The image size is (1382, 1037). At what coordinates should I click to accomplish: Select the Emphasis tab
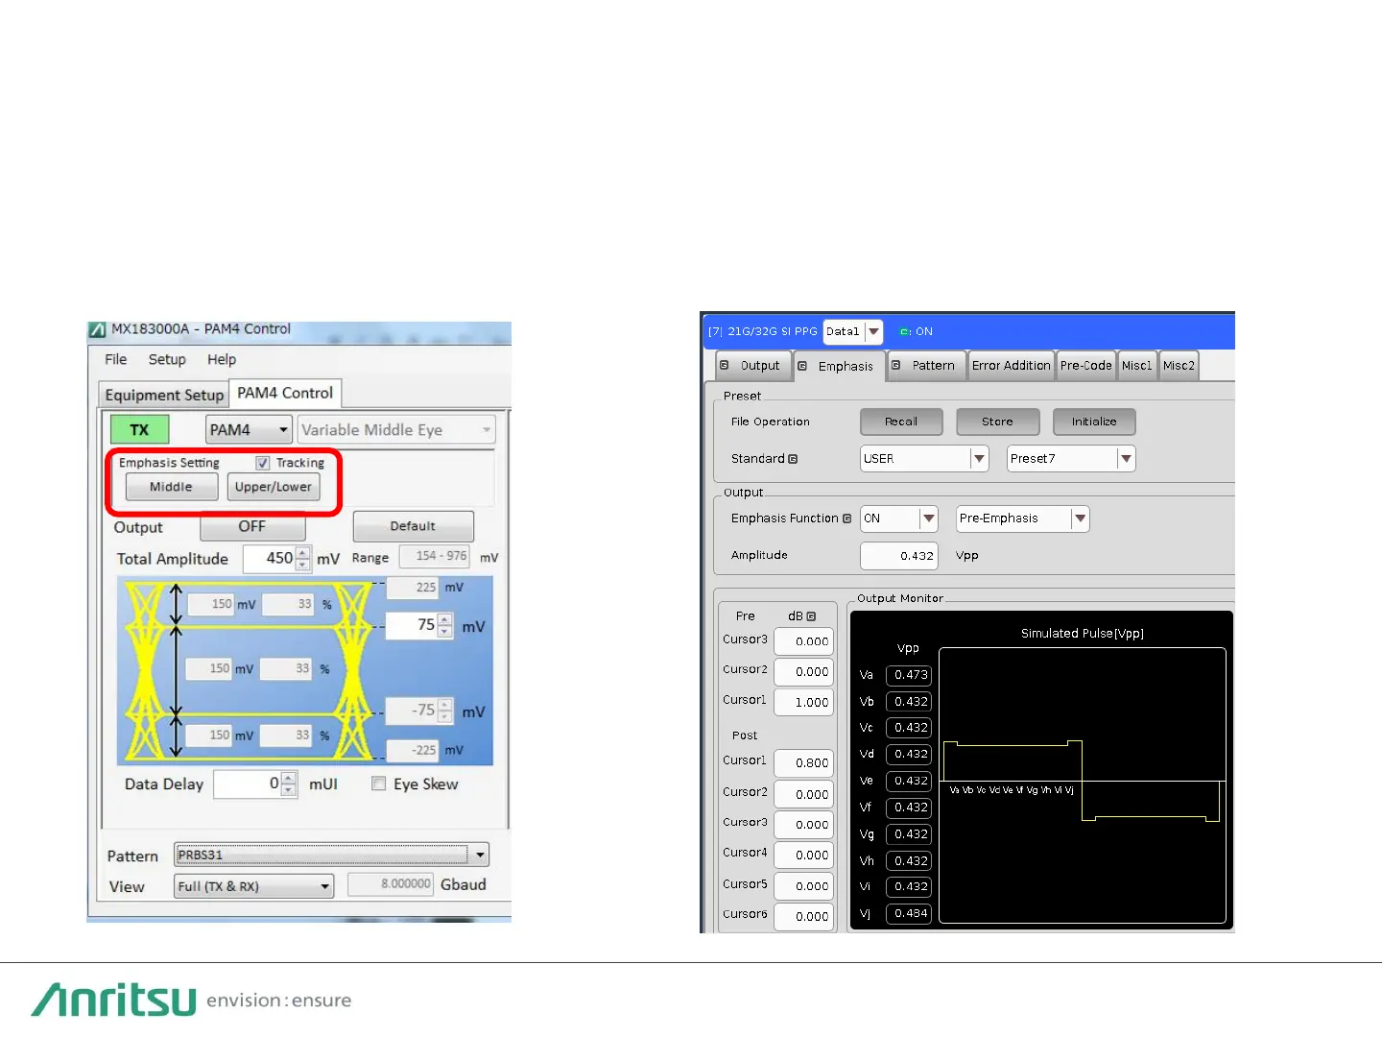click(x=839, y=366)
